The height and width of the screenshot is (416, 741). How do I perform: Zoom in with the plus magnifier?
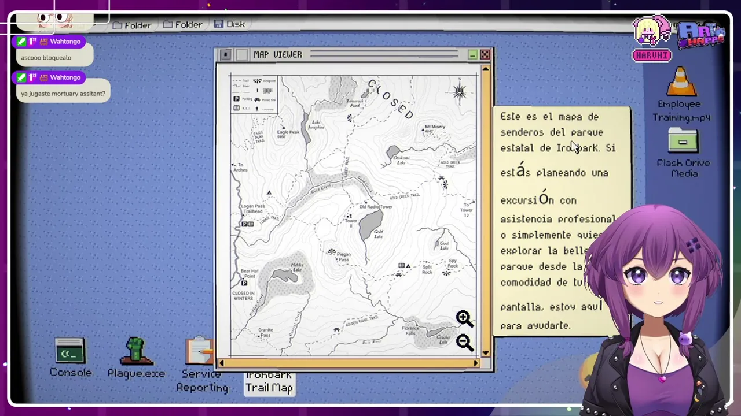pos(464,318)
